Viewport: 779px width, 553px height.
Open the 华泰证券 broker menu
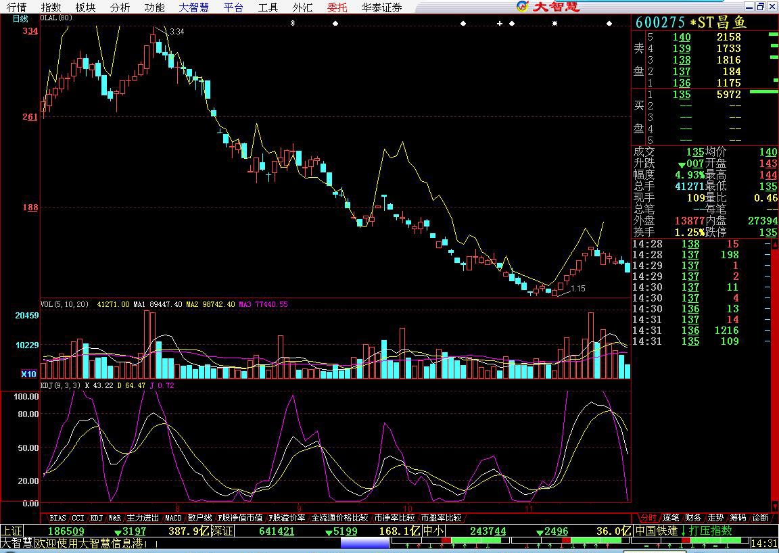pos(381,7)
